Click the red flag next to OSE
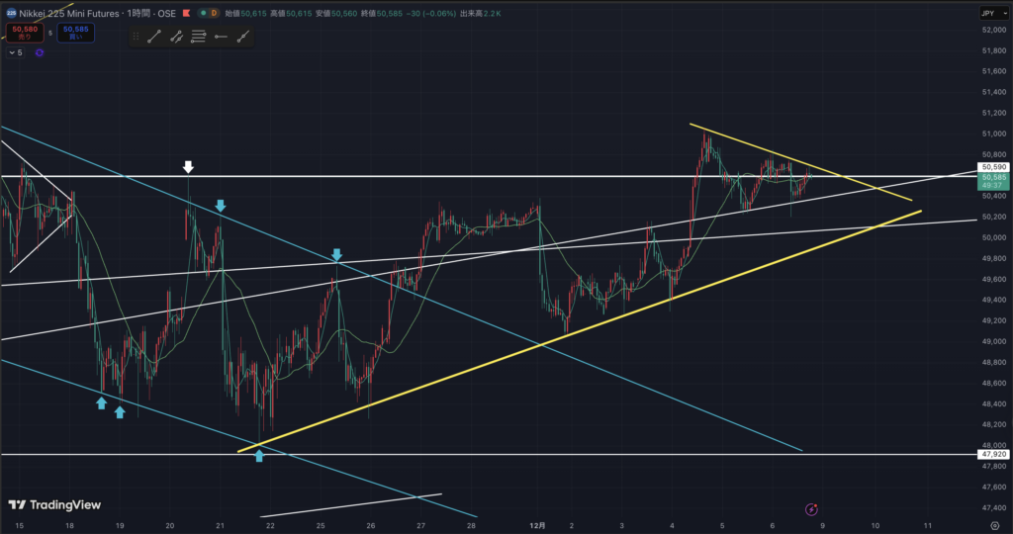 click(x=186, y=14)
